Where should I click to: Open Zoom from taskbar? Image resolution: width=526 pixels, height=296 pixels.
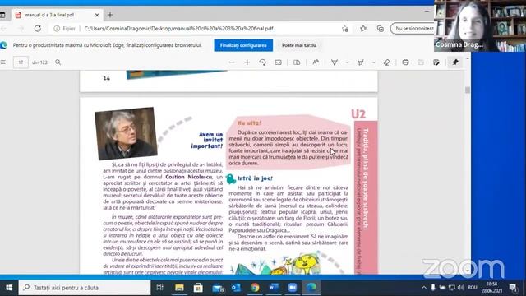[x=293, y=288]
